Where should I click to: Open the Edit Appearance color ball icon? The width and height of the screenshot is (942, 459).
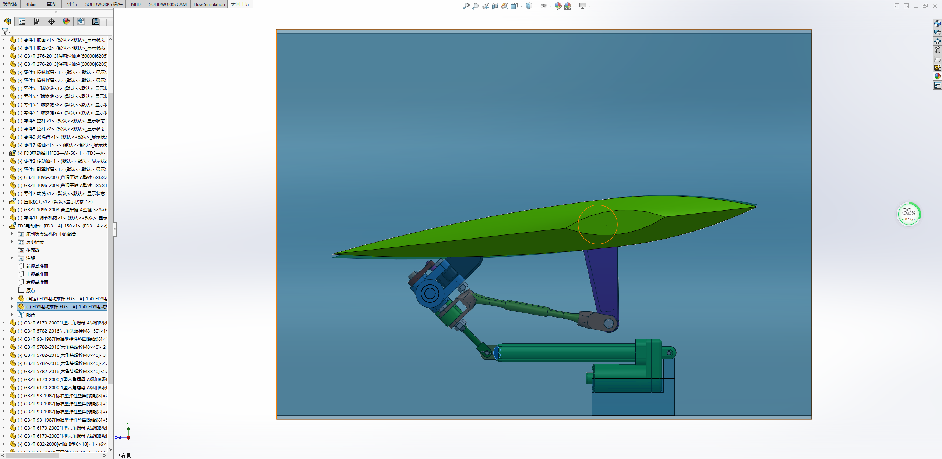(x=558, y=6)
